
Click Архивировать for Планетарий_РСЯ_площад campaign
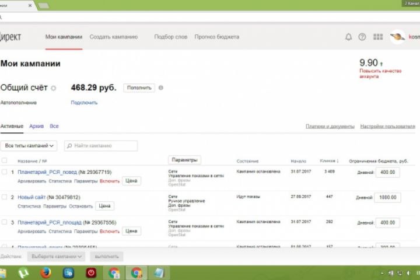point(32,232)
